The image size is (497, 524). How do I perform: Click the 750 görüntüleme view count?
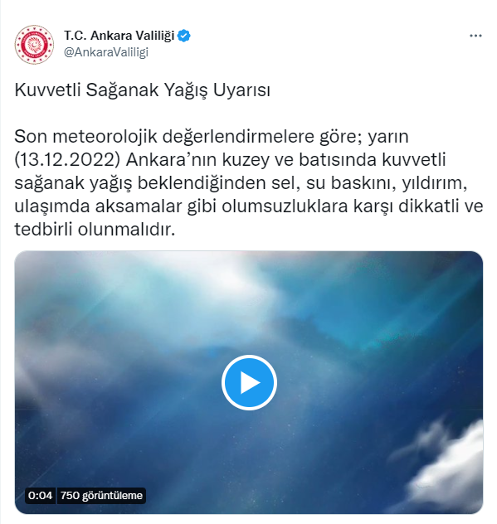pyautogui.click(x=102, y=495)
